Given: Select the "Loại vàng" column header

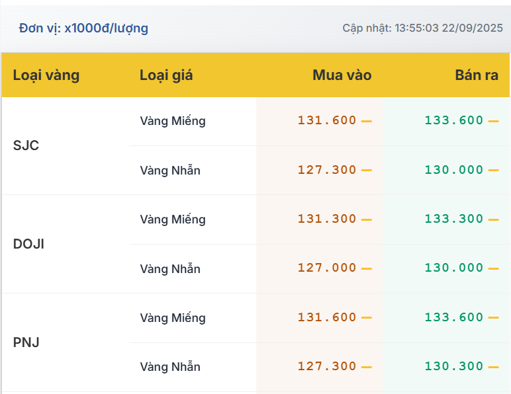Looking at the screenshot, I should 46,75.
